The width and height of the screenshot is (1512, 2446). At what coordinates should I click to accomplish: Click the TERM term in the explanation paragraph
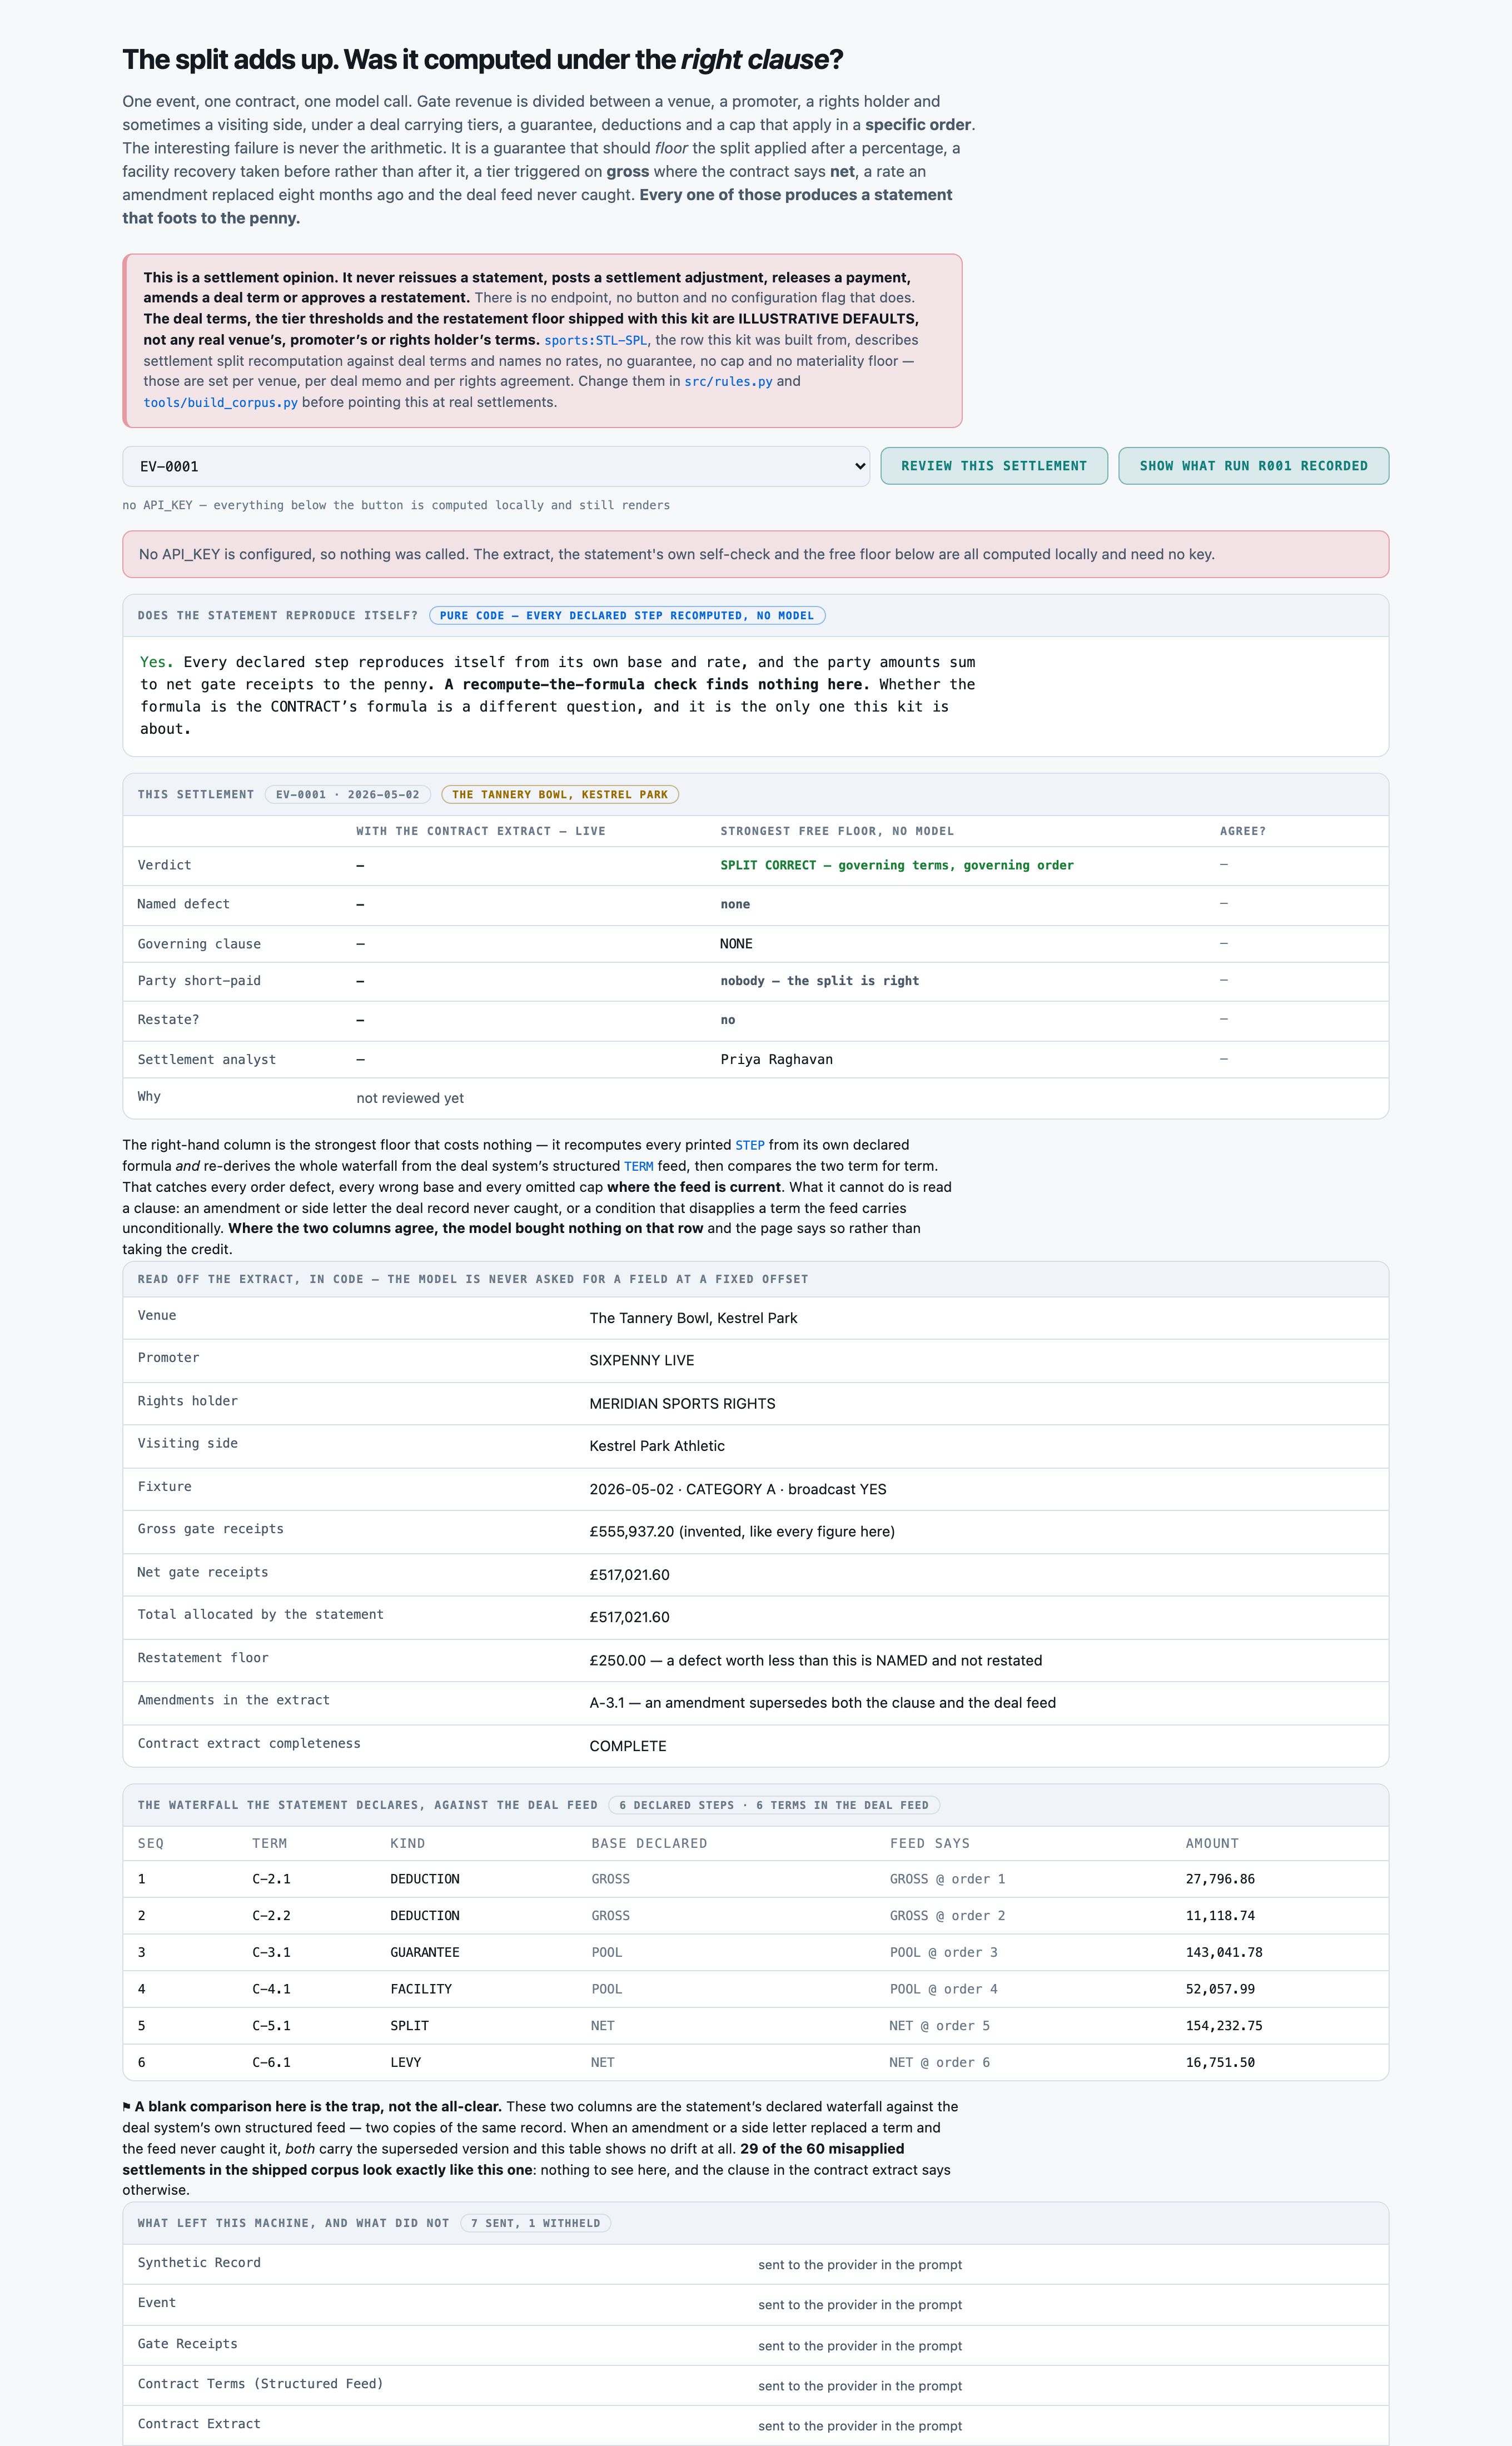coord(639,1166)
